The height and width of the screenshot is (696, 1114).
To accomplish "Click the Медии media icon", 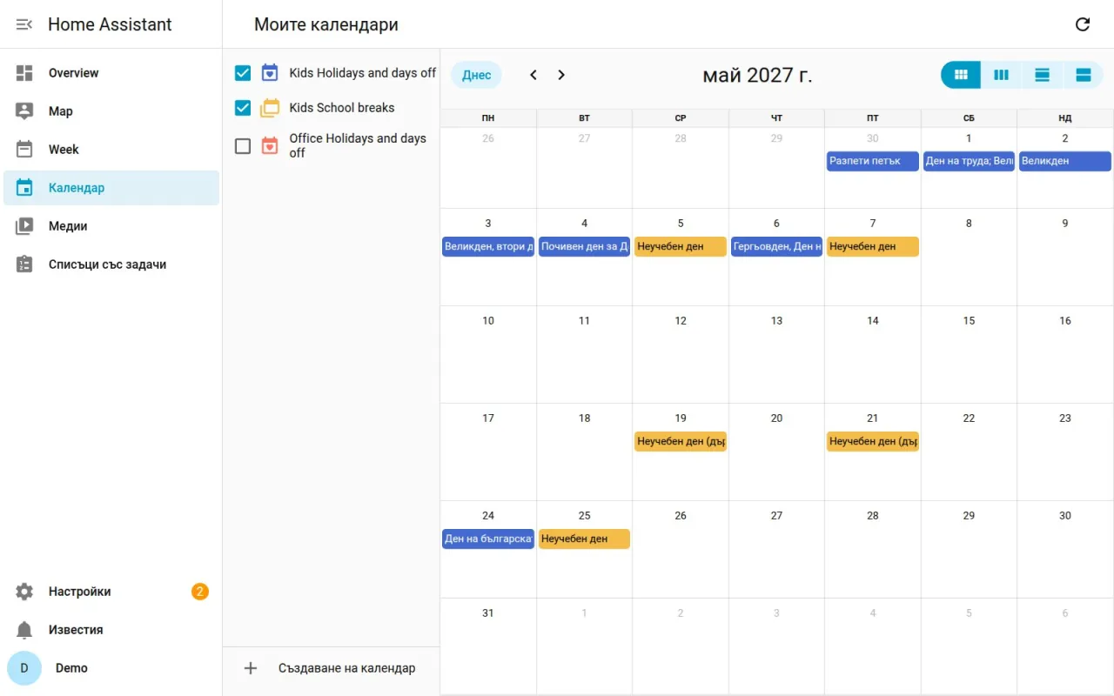I will pos(24,226).
